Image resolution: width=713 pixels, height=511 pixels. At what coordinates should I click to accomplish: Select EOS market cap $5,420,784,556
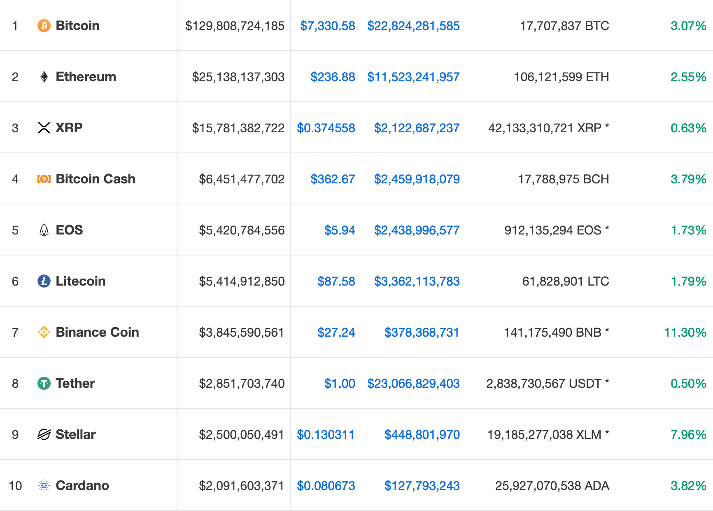click(x=242, y=230)
